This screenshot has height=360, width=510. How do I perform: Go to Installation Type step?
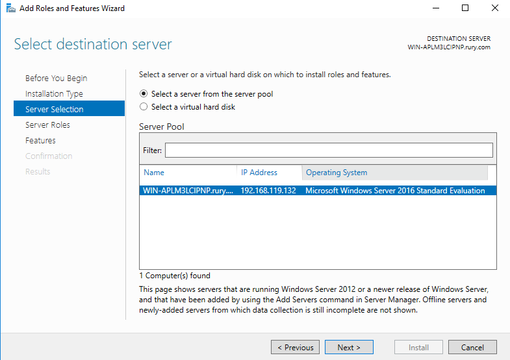tap(54, 94)
